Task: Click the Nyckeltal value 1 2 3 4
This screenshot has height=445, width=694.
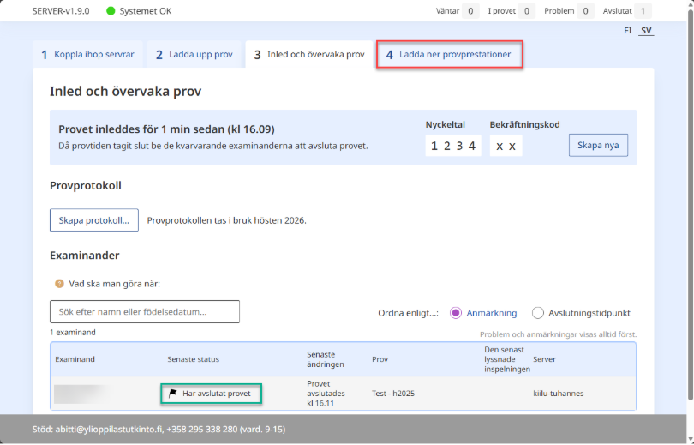Action: pos(453,146)
